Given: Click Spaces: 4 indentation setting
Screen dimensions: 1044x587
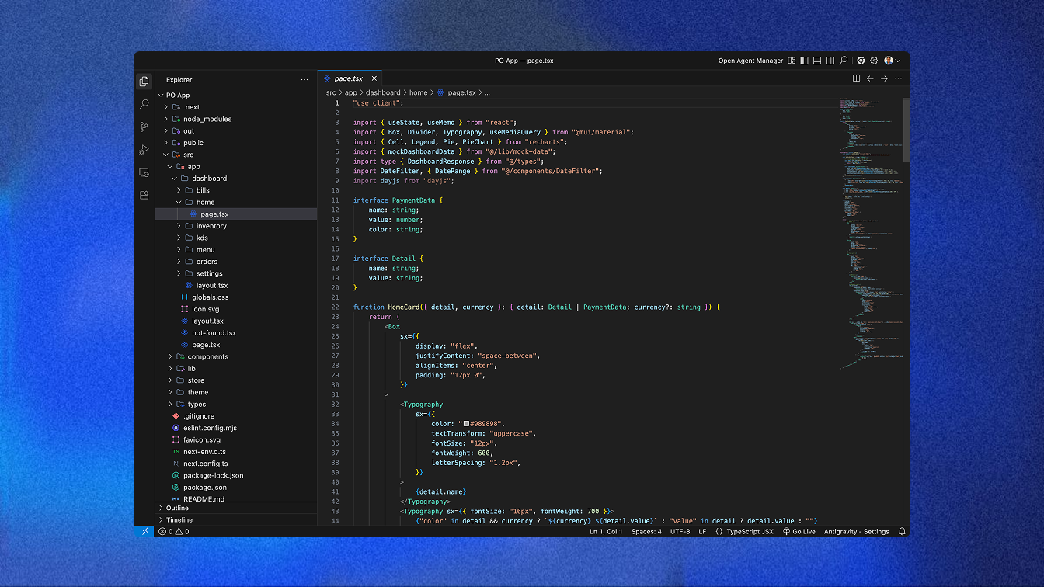Looking at the screenshot, I should click(x=646, y=532).
